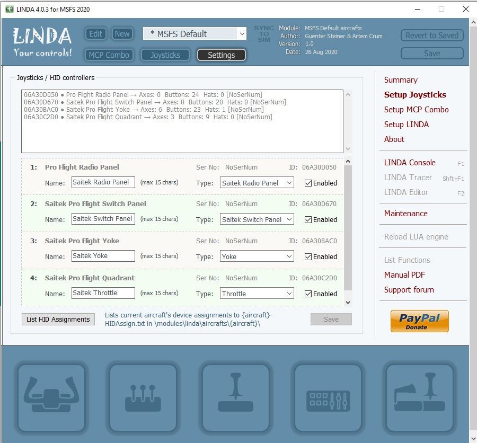The image size is (477, 443).
Task: Click the LINDA logo in header
Action: (x=42, y=42)
